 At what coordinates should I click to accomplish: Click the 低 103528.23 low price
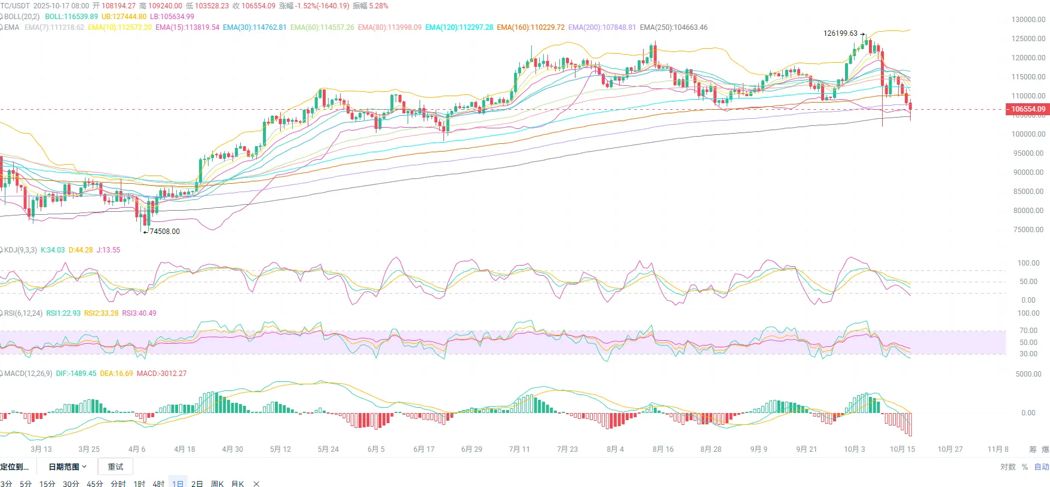(207, 6)
